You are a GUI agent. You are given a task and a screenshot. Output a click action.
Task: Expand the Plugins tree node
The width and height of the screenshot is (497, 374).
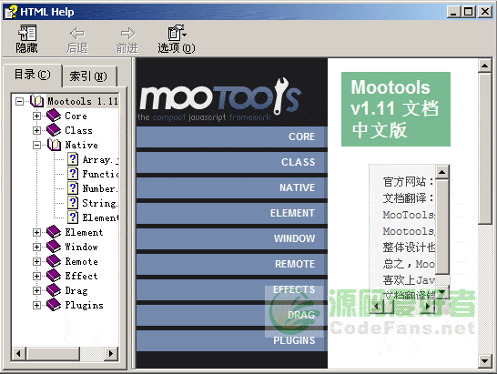pos(36,306)
